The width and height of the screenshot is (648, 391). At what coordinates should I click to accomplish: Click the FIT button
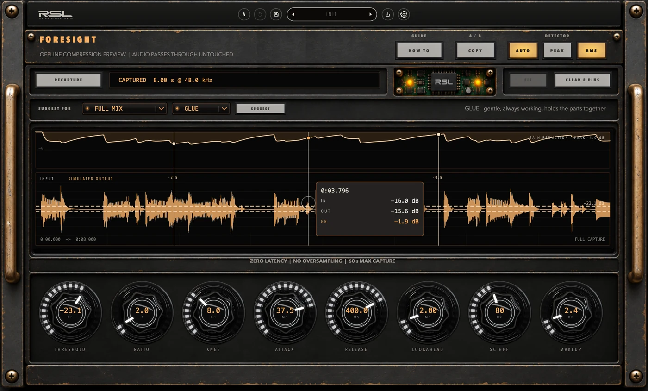click(528, 80)
